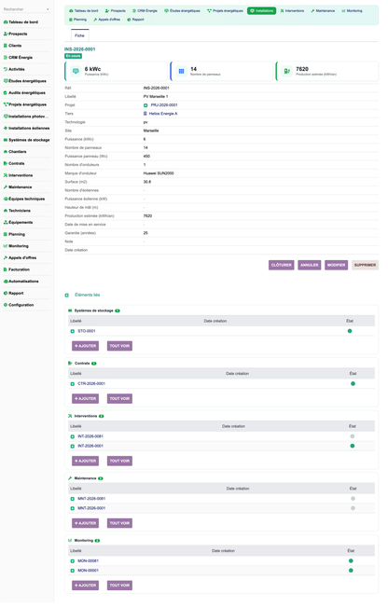Open Installations photov... sidebar entry
Viewport: 388px width, 607px height.
(28, 117)
